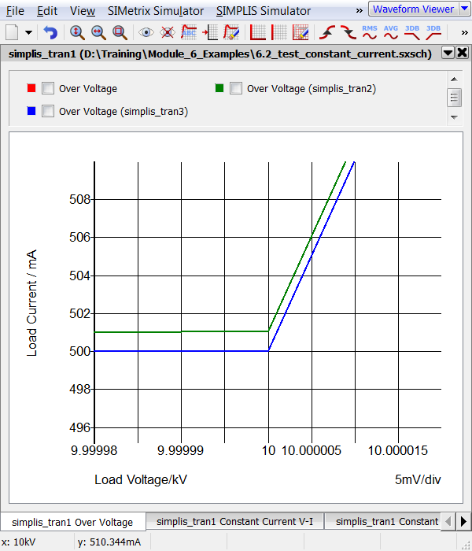
Task: Click the zoom in magnifier icon
Action: coord(77,32)
